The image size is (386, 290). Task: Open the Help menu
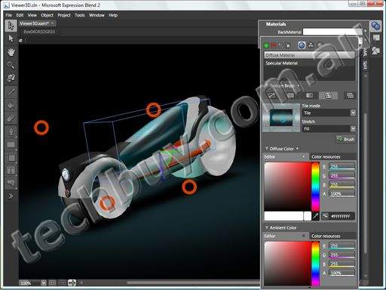(x=113, y=15)
